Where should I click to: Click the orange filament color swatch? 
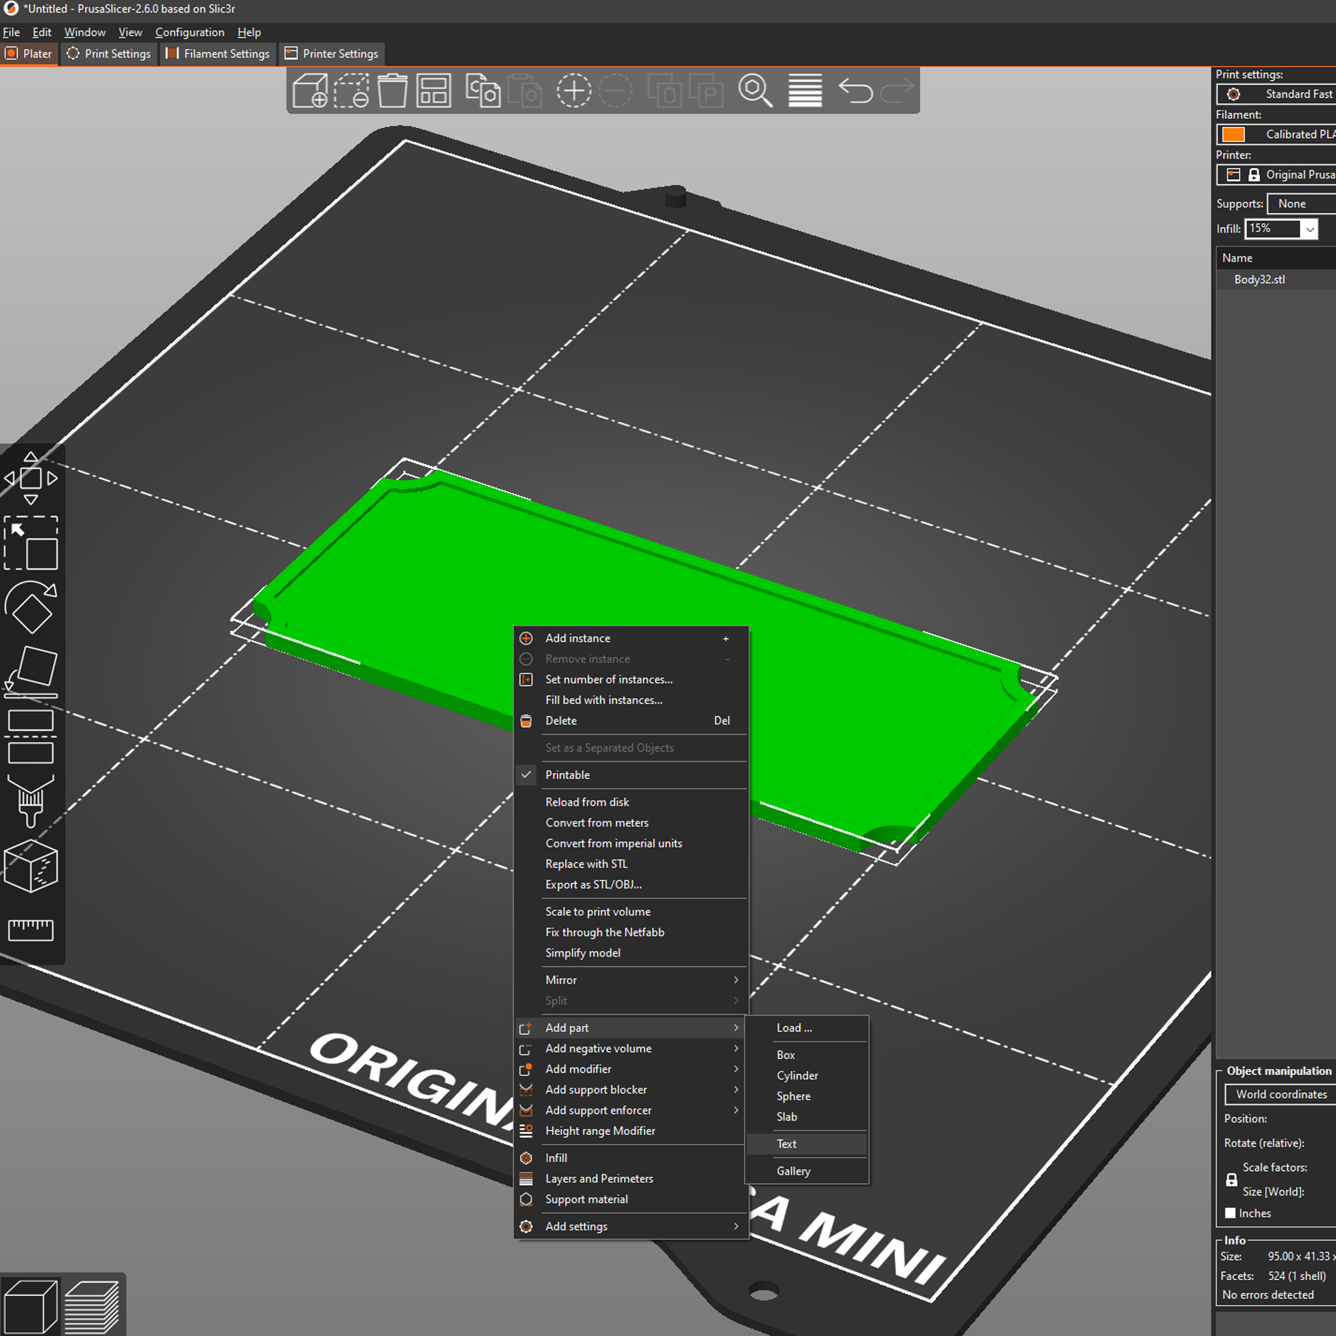1233,134
